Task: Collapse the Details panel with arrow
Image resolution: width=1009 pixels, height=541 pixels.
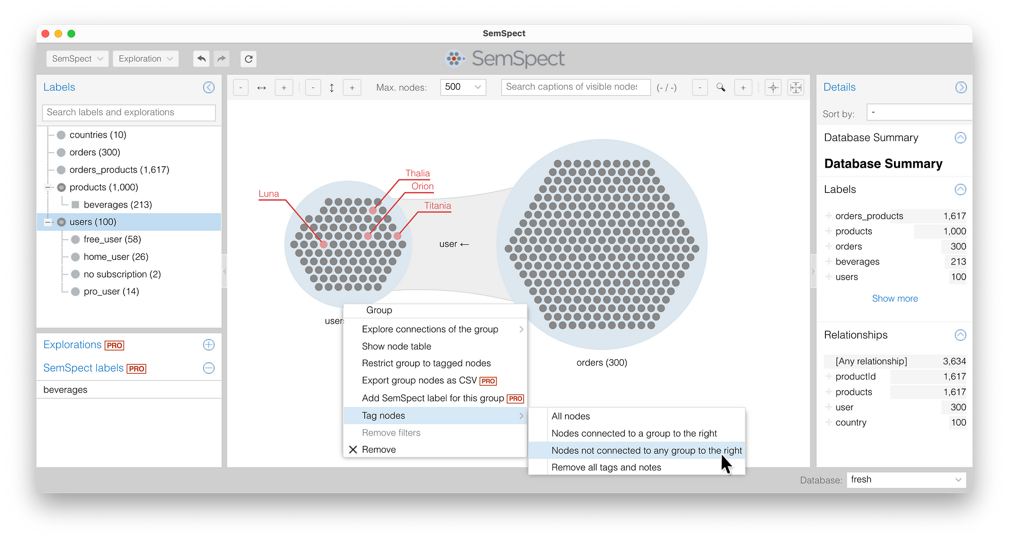Action: pyautogui.click(x=961, y=87)
